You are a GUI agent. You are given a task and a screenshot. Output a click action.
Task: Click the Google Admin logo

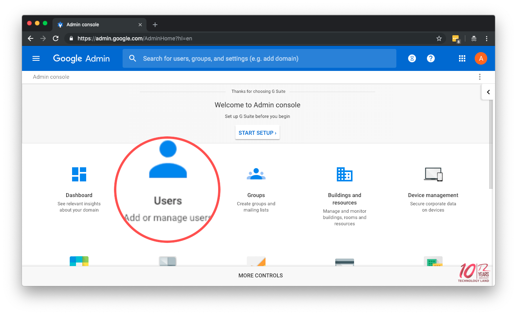click(81, 58)
